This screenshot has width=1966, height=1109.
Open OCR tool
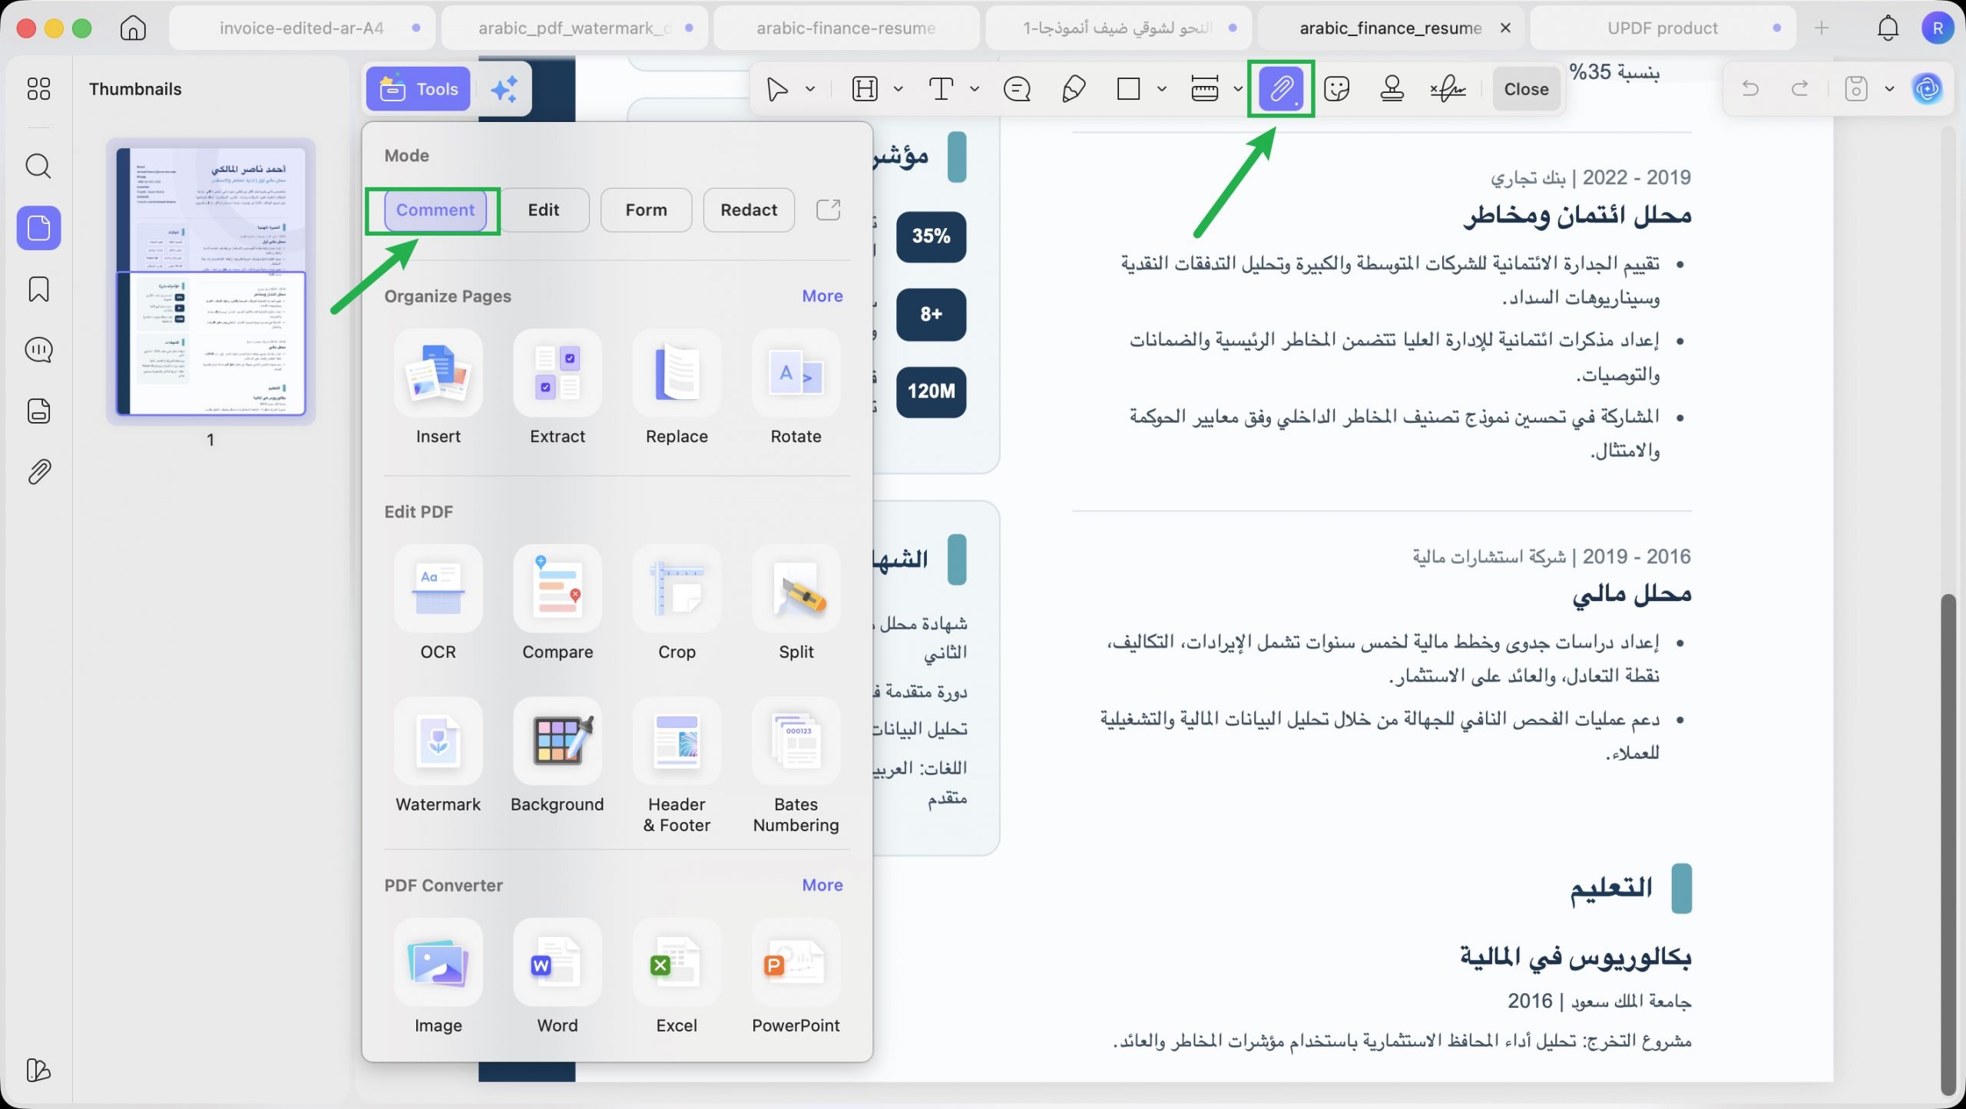pos(438,603)
